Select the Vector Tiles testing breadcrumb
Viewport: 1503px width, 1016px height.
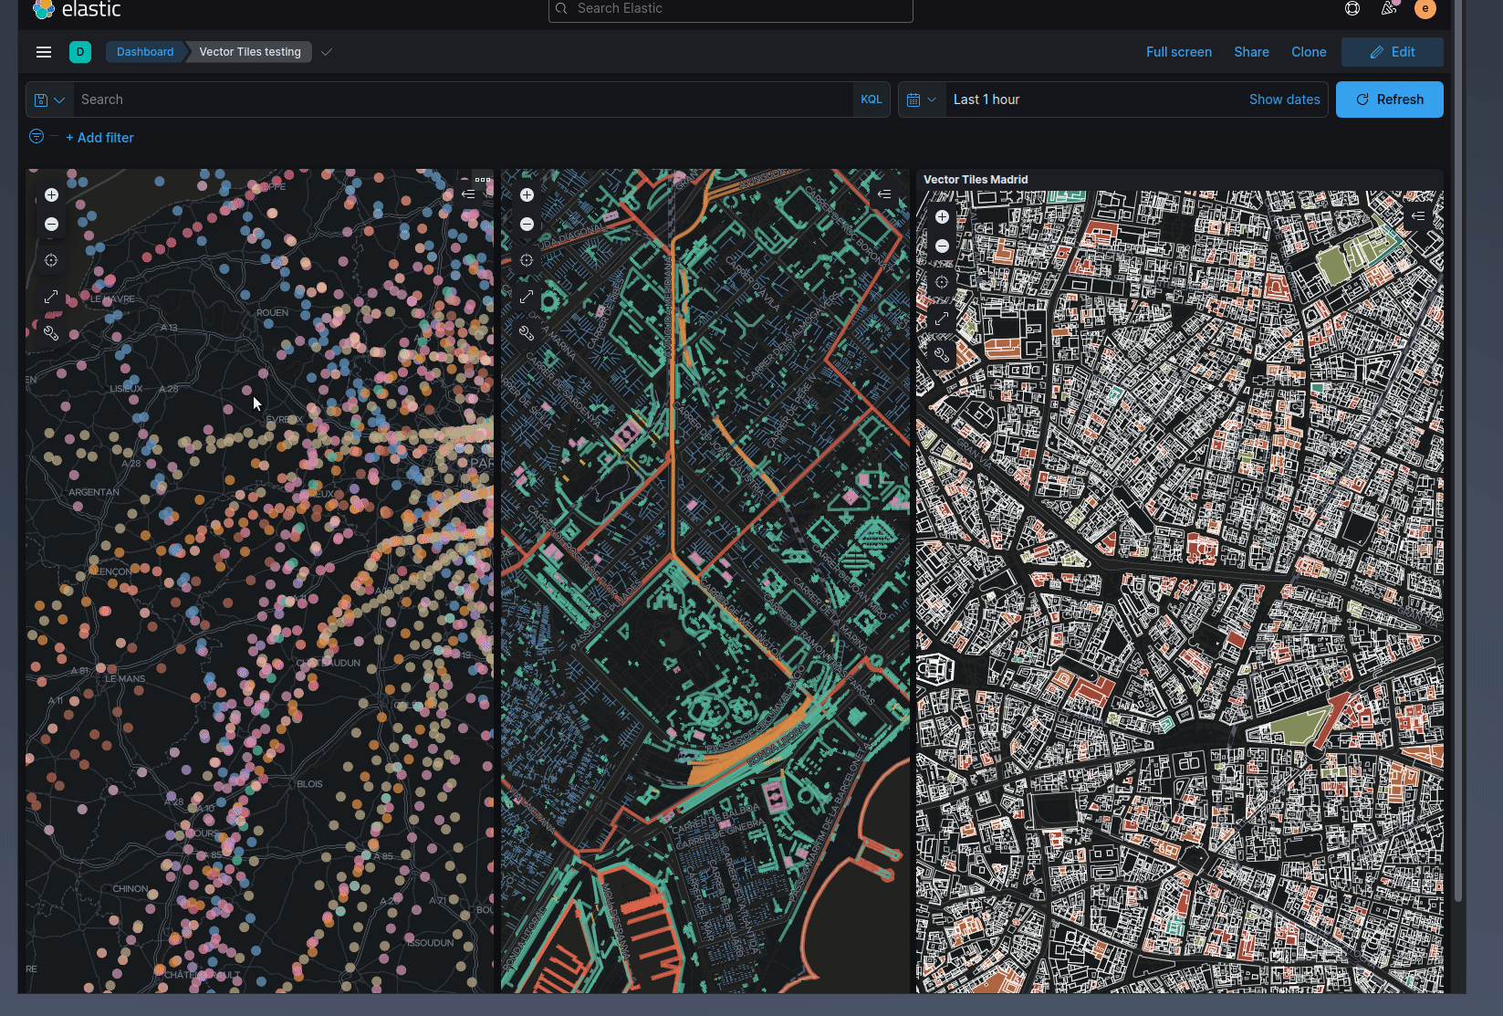point(249,52)
